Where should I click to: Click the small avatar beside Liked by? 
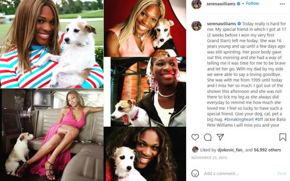point(195,150)
